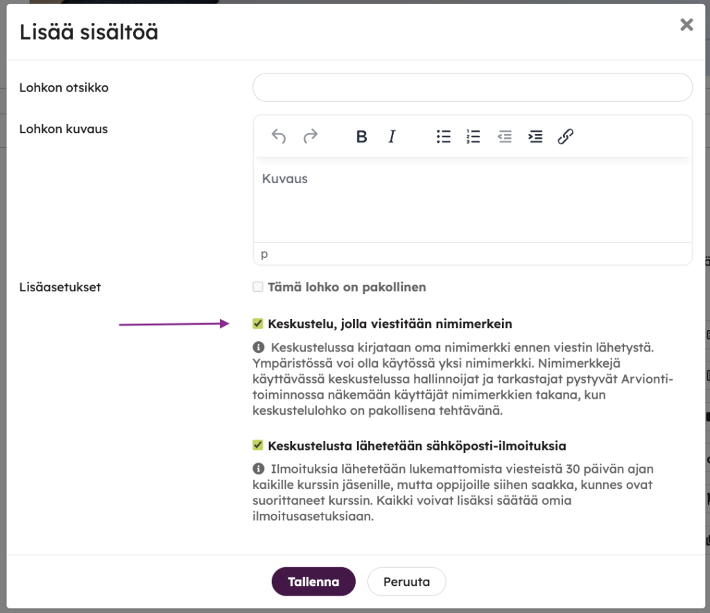
Task: Insert link with chain icon
Action: (566, 137)
